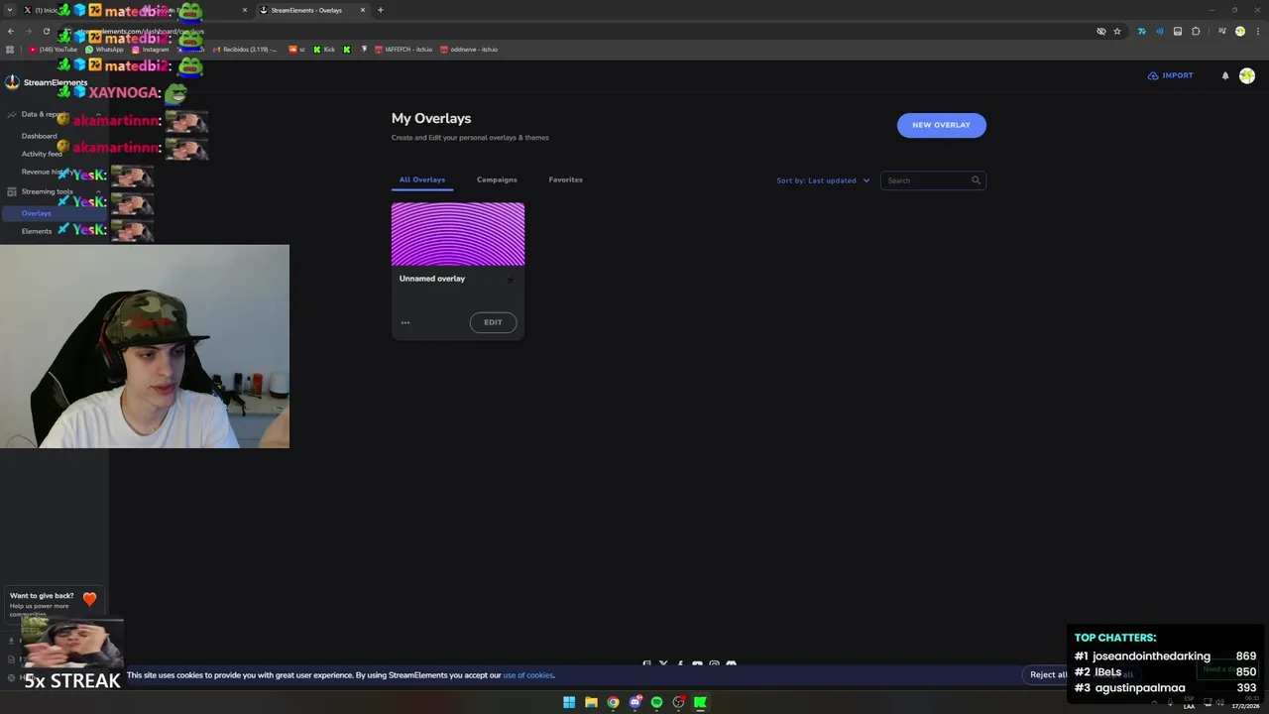Open the Instagram bookmark

pyautogui.click(x=151, y=50)
